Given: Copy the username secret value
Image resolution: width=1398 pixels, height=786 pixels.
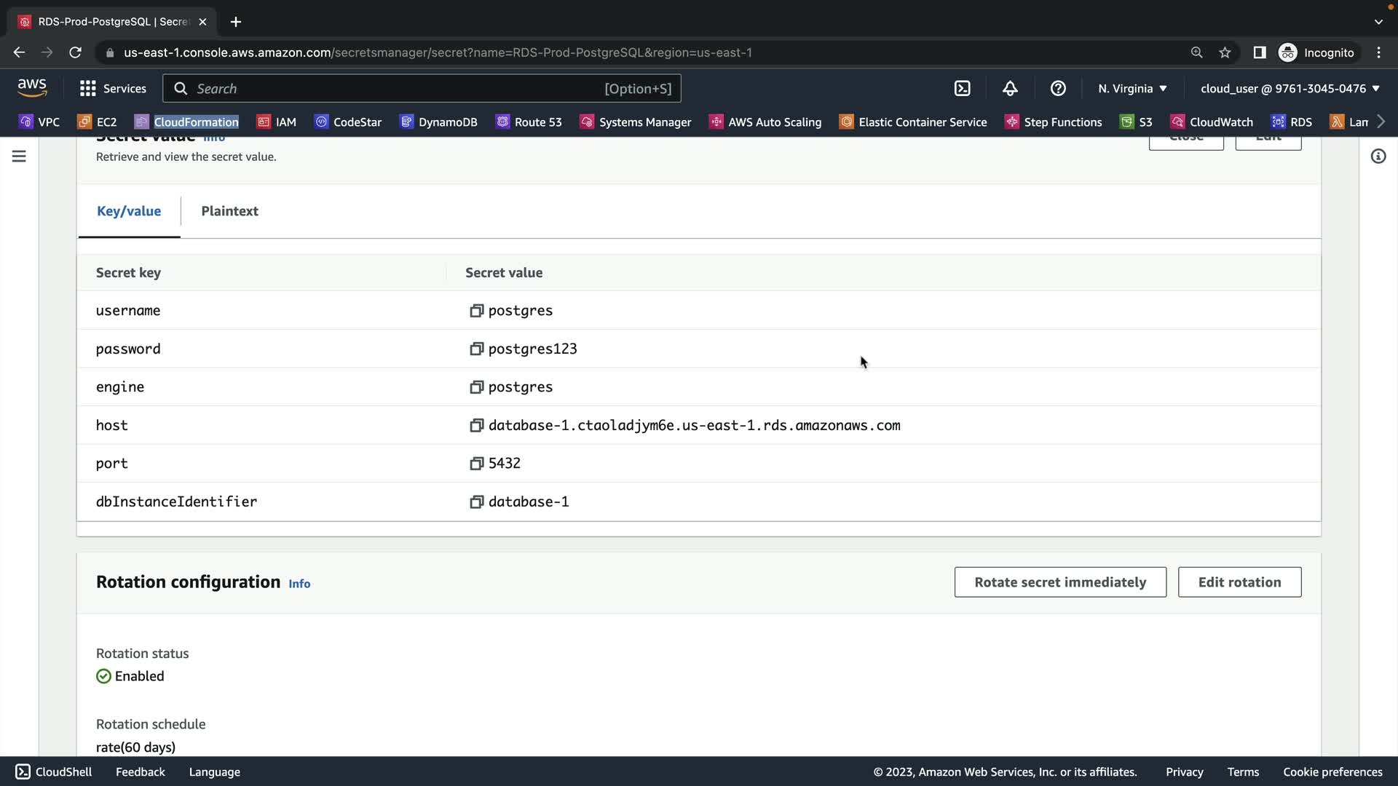Looking at the screenshot, I should click(476, 311).
